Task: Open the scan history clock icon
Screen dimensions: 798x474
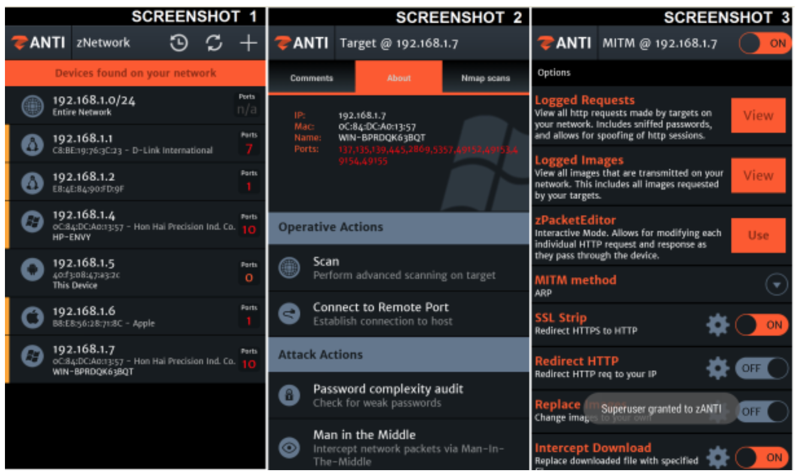Action: click(179, 43)
